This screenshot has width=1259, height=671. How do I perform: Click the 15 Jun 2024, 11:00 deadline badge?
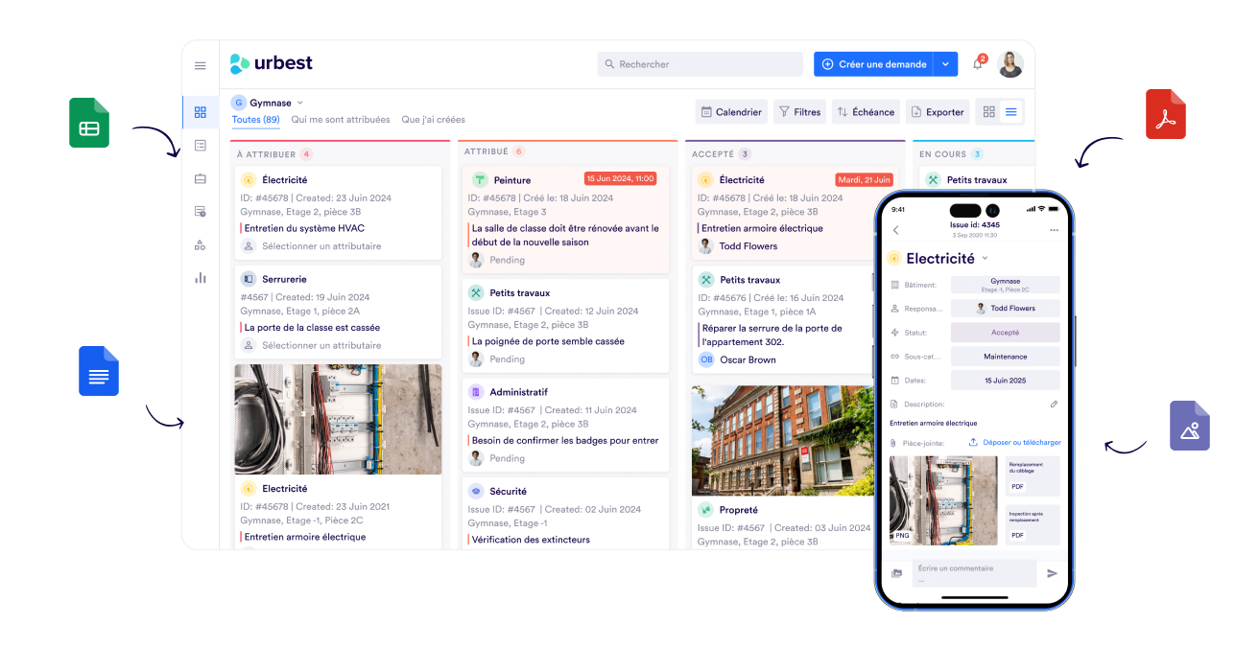tap(620, 179)
